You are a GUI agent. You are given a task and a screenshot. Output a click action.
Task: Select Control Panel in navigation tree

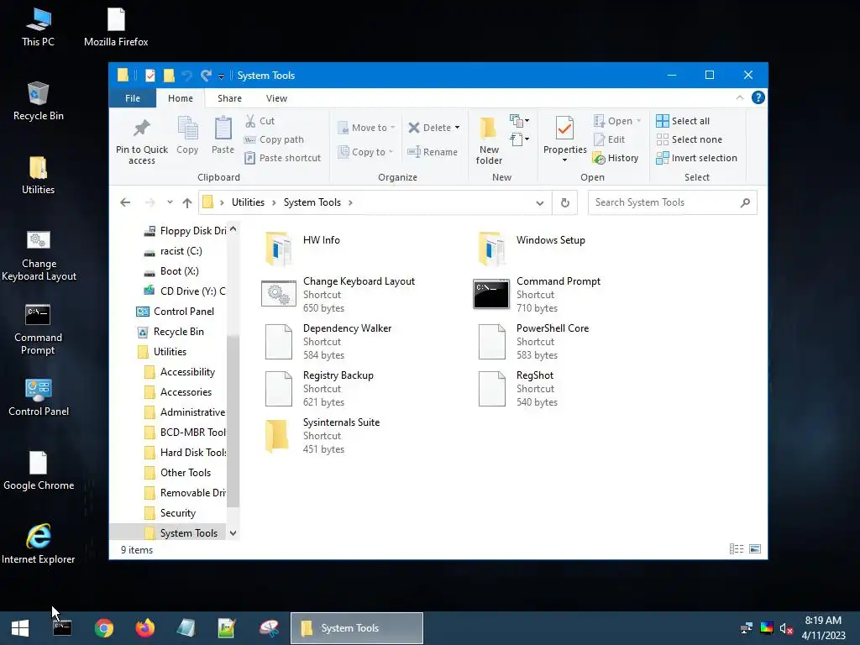point(176,312)
